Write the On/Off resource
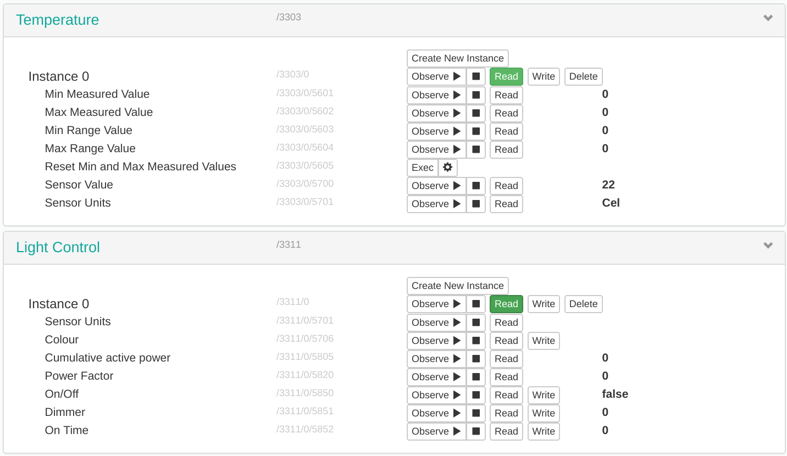The image size is (787, 456). coord(544,395)
